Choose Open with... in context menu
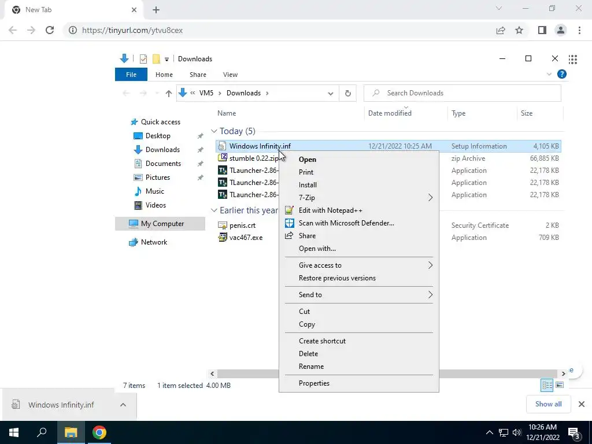Viewport: 592px width, 444px height. point(358,249)
